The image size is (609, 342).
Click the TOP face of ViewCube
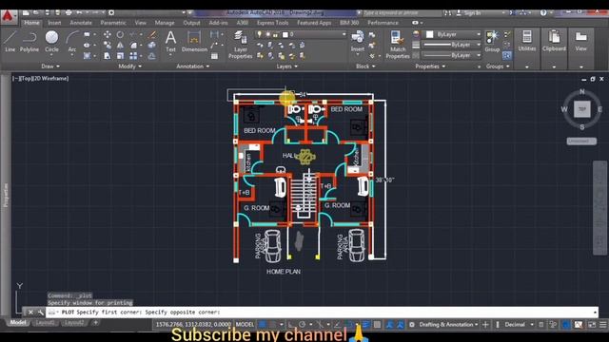coord(582,109)
